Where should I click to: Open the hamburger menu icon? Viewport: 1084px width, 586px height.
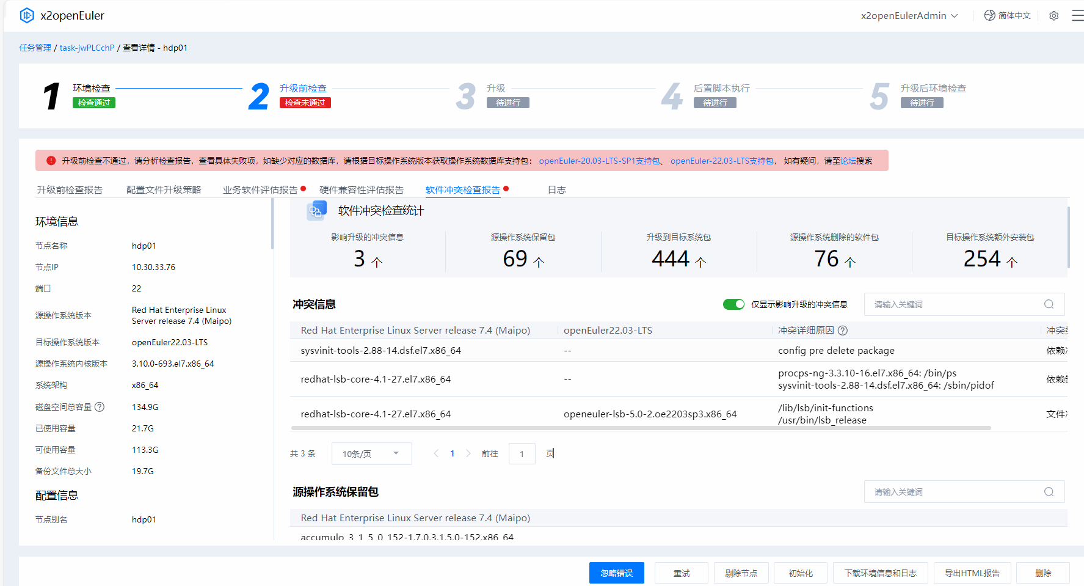[x=1077, y=16]
